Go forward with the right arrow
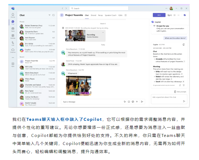The width and height of the screenshot is (199, 160). pos(66,8)
